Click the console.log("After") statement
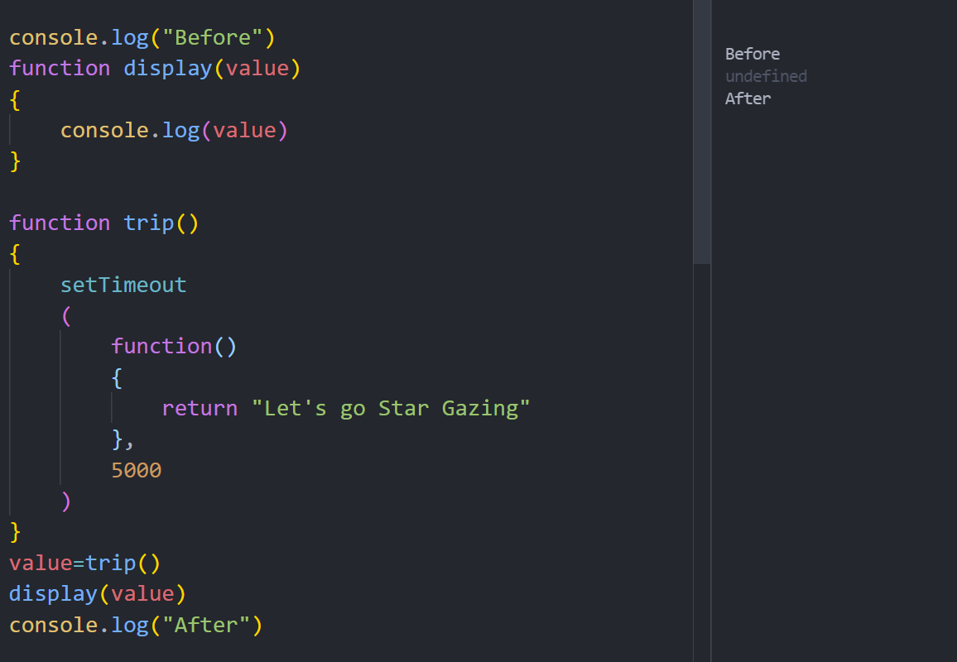This screenshot has width=957, height=662. 137,625
